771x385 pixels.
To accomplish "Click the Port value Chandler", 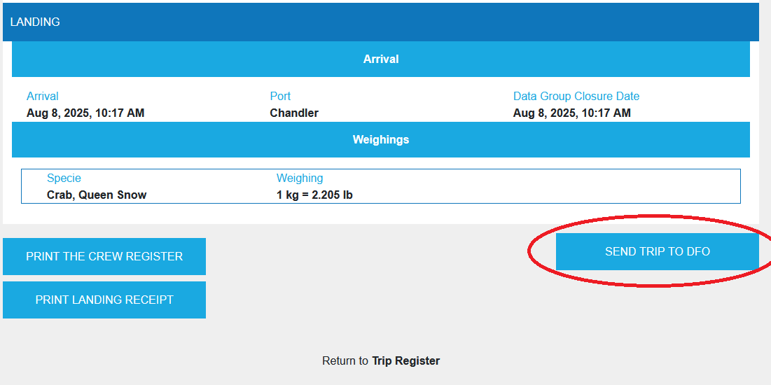I will pos(294,113).
